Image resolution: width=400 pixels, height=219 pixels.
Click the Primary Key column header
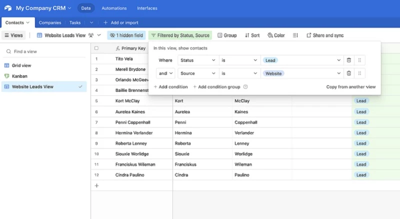(131, 48)
